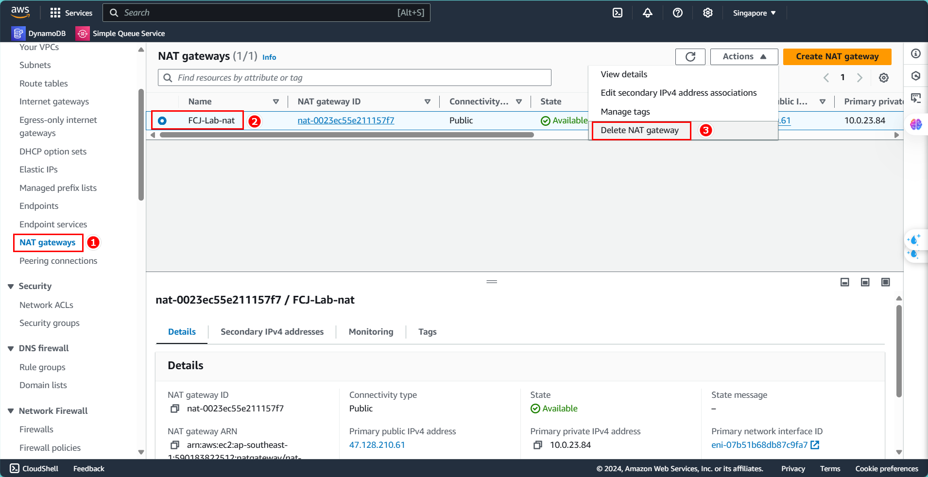This screenshot has width=928, height=477.
Task: Open table preferences gear icon
Action: (x=883, y=78)
